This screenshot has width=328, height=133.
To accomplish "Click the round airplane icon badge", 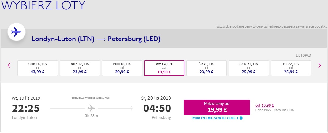I will (x=17, y=32).
